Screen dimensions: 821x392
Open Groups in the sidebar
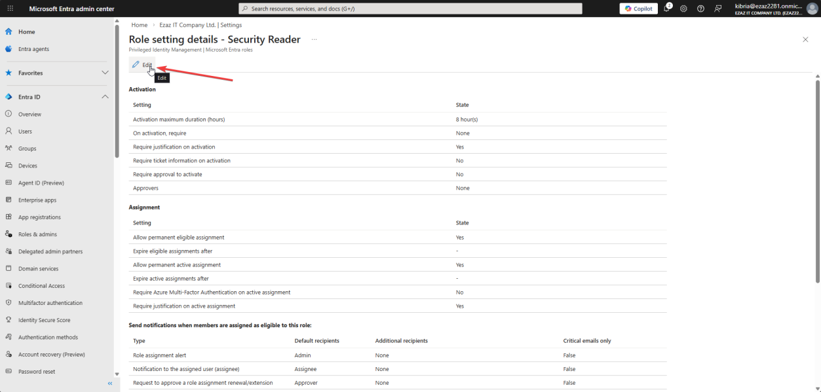coord(28,149)
